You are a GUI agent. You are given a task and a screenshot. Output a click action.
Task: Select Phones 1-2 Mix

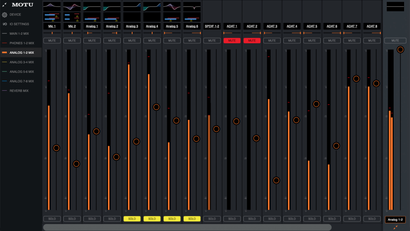pyautogui.click(x=22, y=43)
